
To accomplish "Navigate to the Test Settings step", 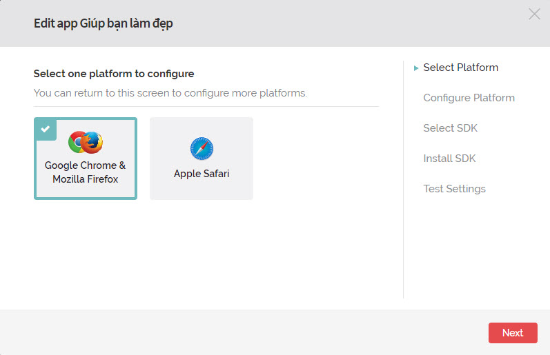I will coord(454,189).
